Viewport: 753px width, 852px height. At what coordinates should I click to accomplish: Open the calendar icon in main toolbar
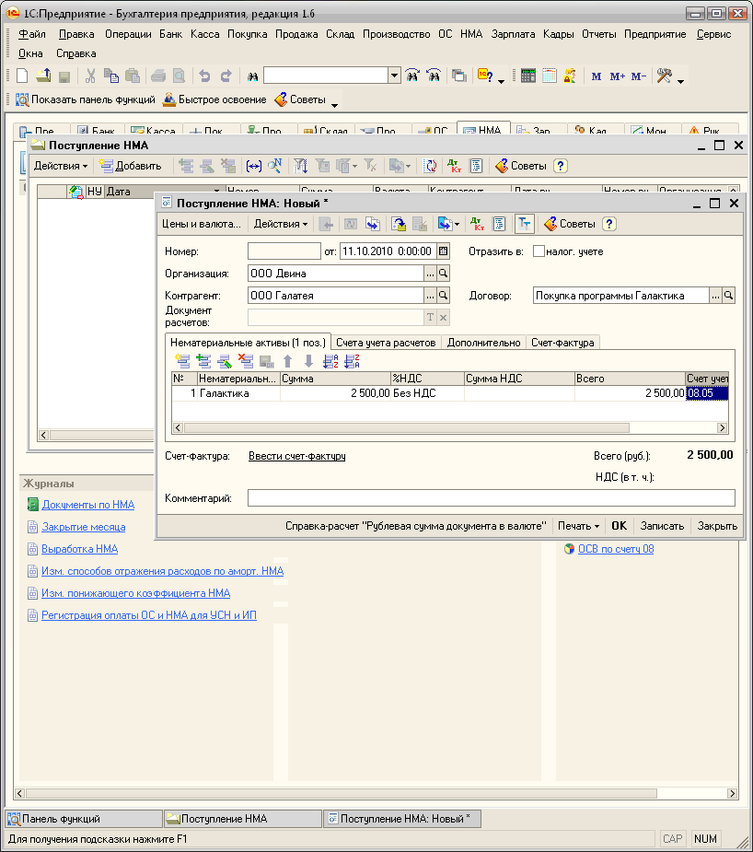549,76
